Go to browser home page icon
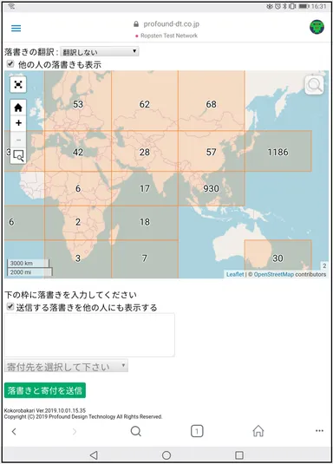Screen dimensions: 333x464 tap(258, 431)
